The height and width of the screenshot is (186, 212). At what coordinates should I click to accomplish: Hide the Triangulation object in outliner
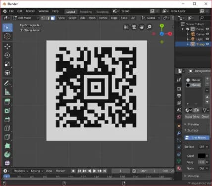pyautogui.click(x=208, y=44)
